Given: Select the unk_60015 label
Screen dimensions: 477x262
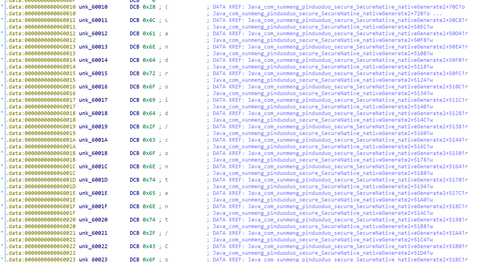Looking at the screenshot, I should [93, 73].
